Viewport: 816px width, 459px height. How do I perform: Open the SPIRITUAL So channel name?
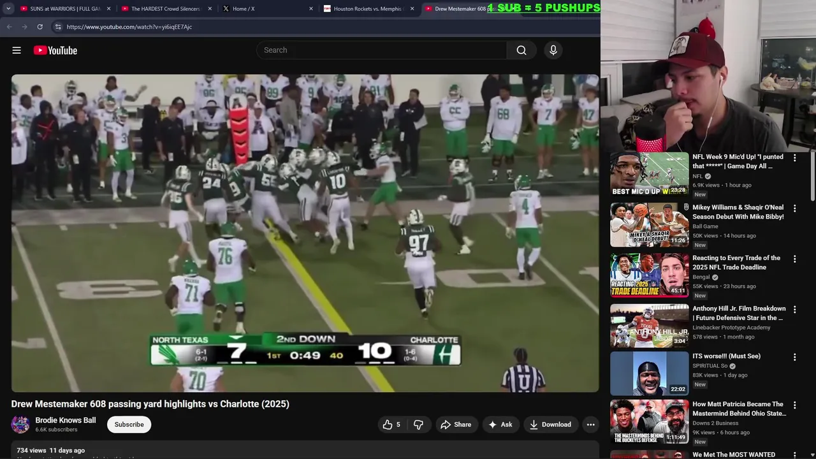click(x=710, y=366)
